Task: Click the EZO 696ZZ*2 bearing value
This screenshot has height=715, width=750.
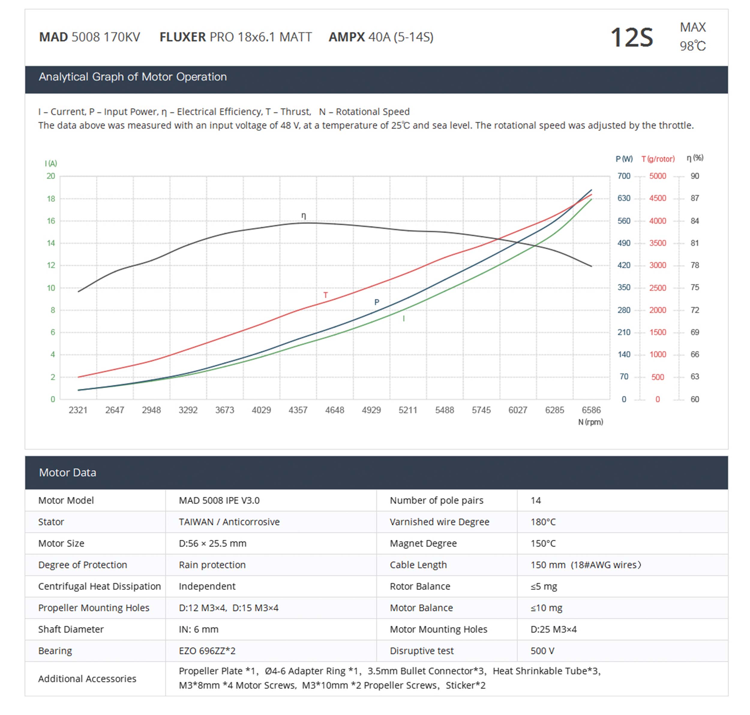Action: click(207, 651)
